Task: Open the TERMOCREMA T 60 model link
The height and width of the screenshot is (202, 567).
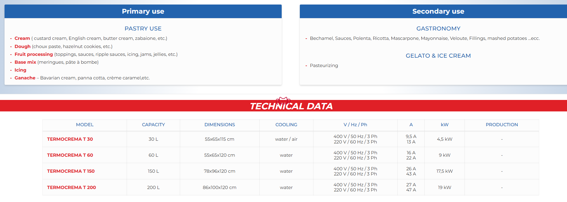Action: click(70, 155)
